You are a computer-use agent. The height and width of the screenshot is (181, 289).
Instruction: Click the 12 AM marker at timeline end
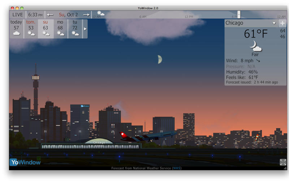[x=281, y=17]
